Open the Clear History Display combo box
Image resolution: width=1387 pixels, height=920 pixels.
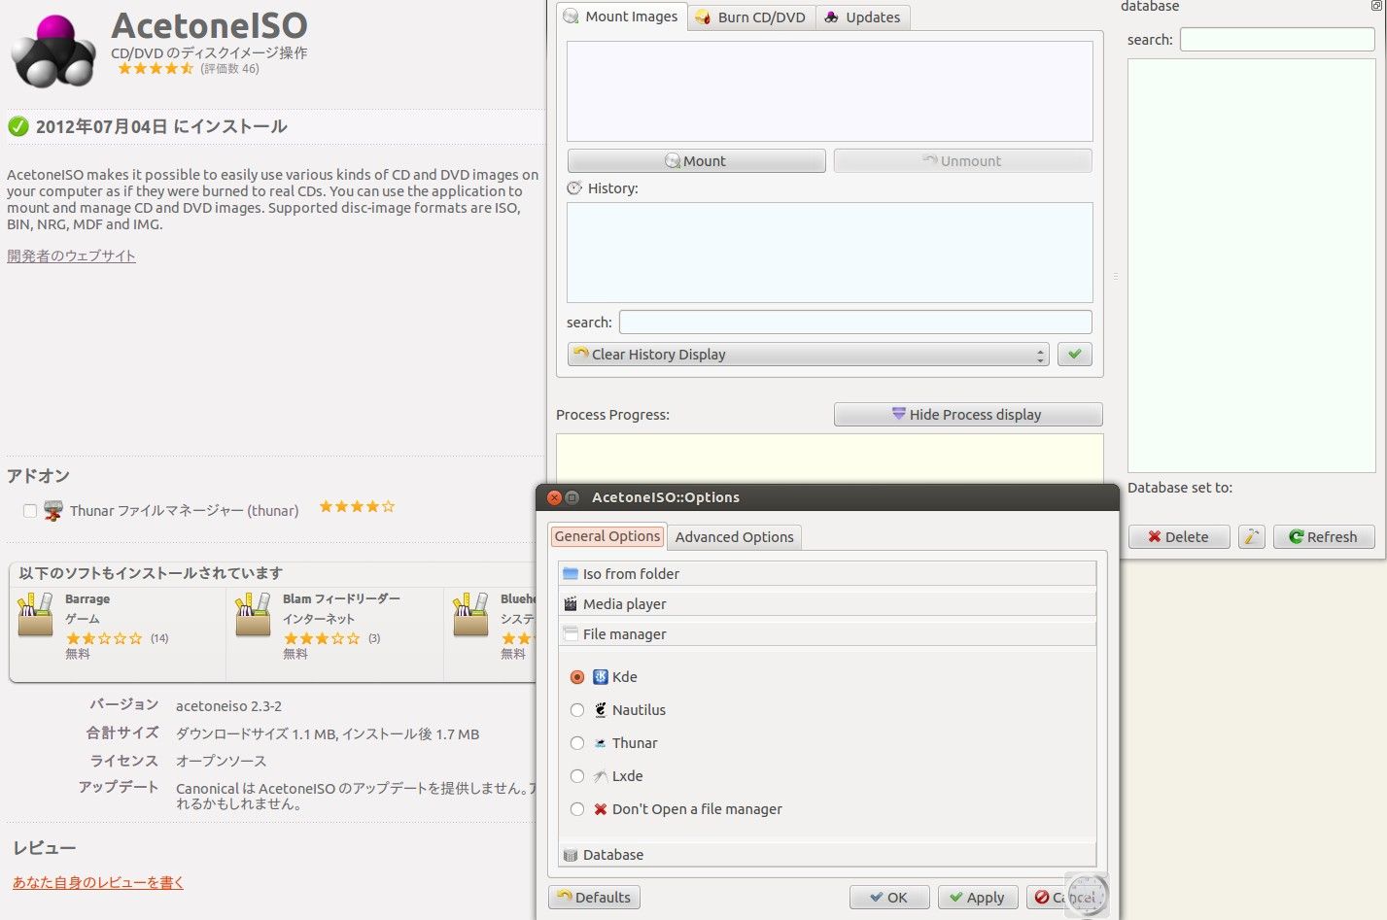(x=808, y=355)
